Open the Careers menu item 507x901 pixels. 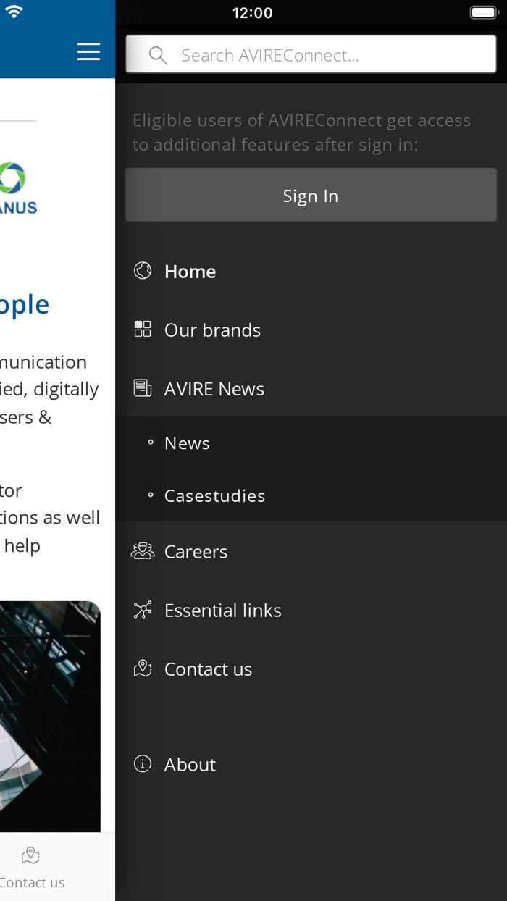[x=196, y=550]
